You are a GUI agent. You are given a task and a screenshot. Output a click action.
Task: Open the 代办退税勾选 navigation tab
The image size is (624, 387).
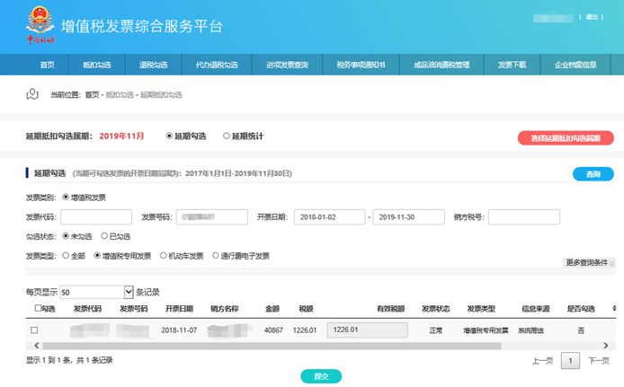(x=217, y=65)
